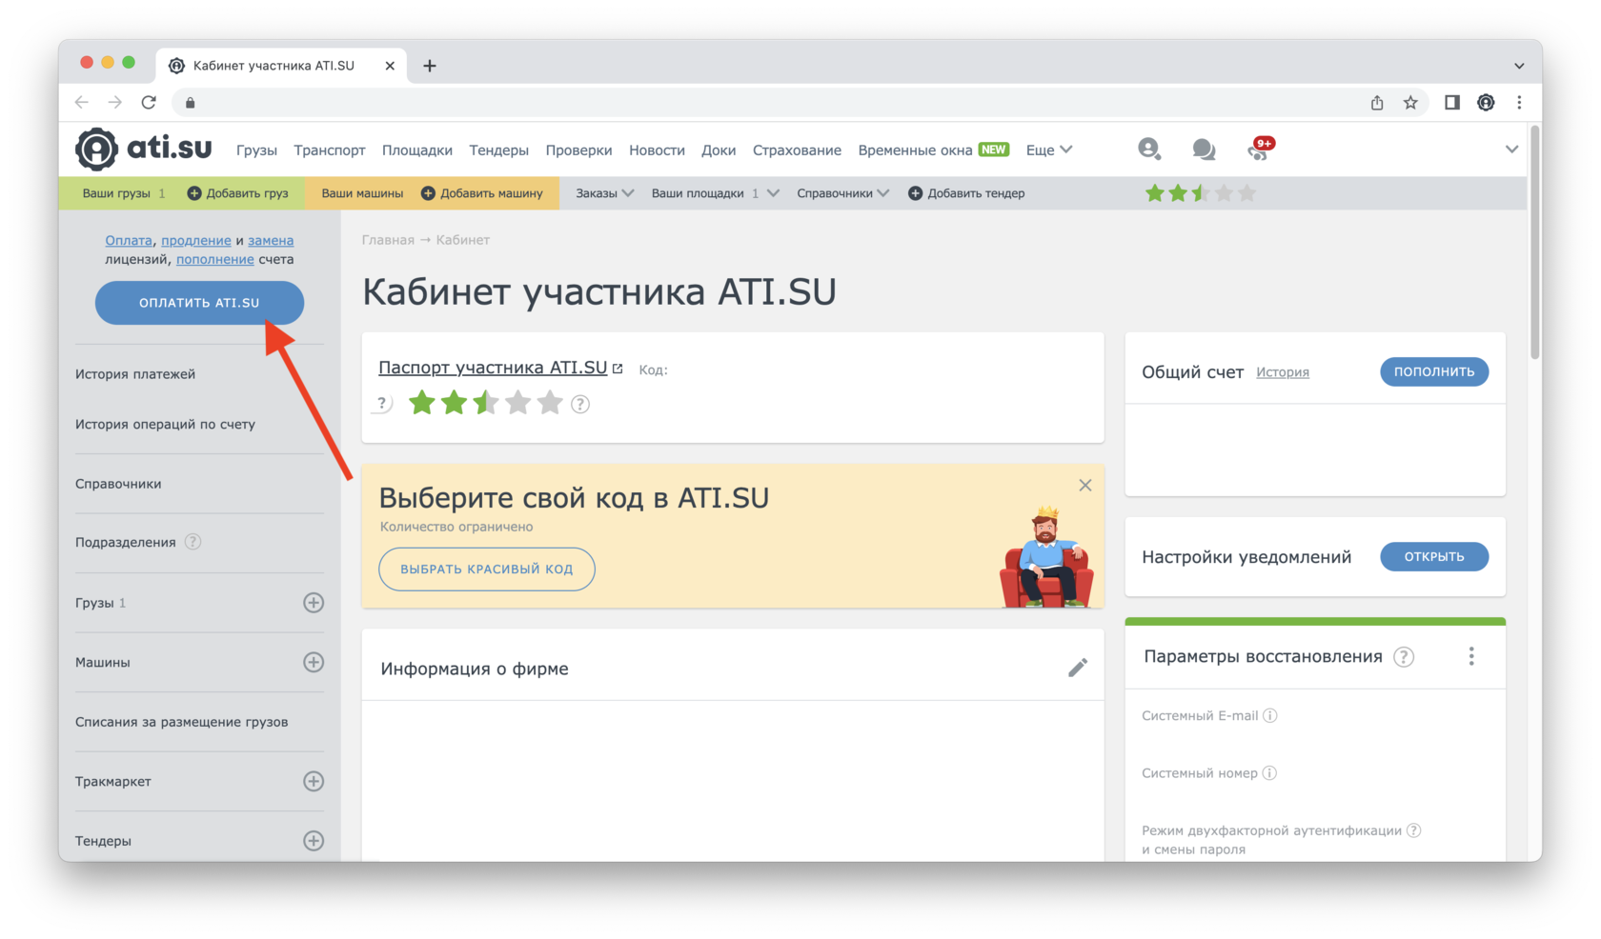Image resolution: width=1601 pixels, height=939 pixels.
Task: Click help icon beside двухфакторной аутентификации
Action: click(x=1414, y=830)
